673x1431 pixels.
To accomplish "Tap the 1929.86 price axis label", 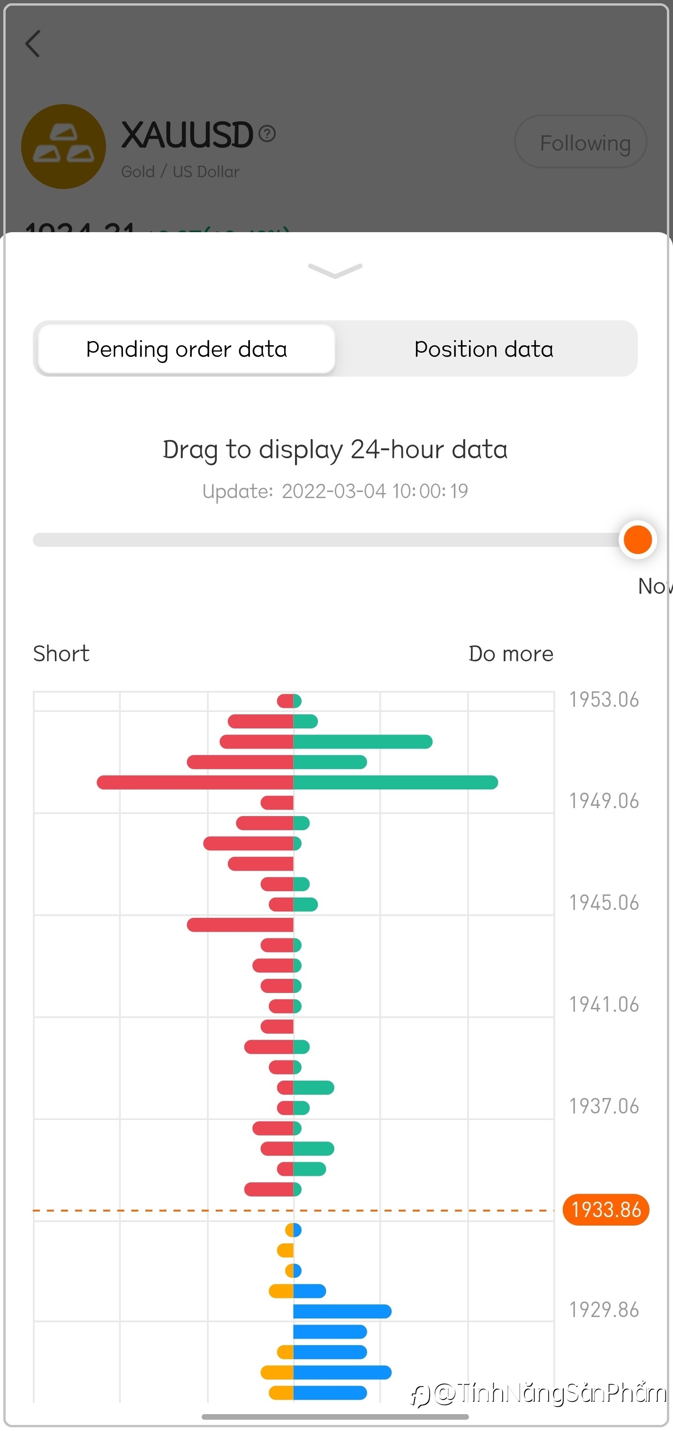I will coord(604,1310).
